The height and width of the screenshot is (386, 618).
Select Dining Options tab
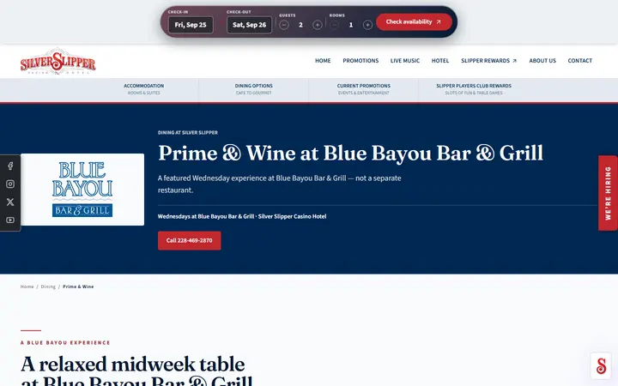254,89
